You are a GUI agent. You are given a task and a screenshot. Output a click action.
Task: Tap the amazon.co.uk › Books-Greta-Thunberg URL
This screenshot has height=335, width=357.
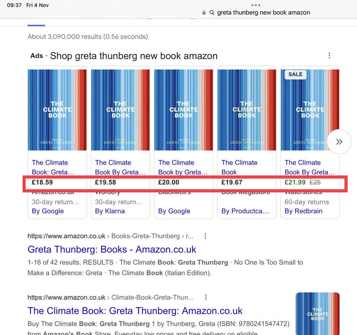(110, 236)
